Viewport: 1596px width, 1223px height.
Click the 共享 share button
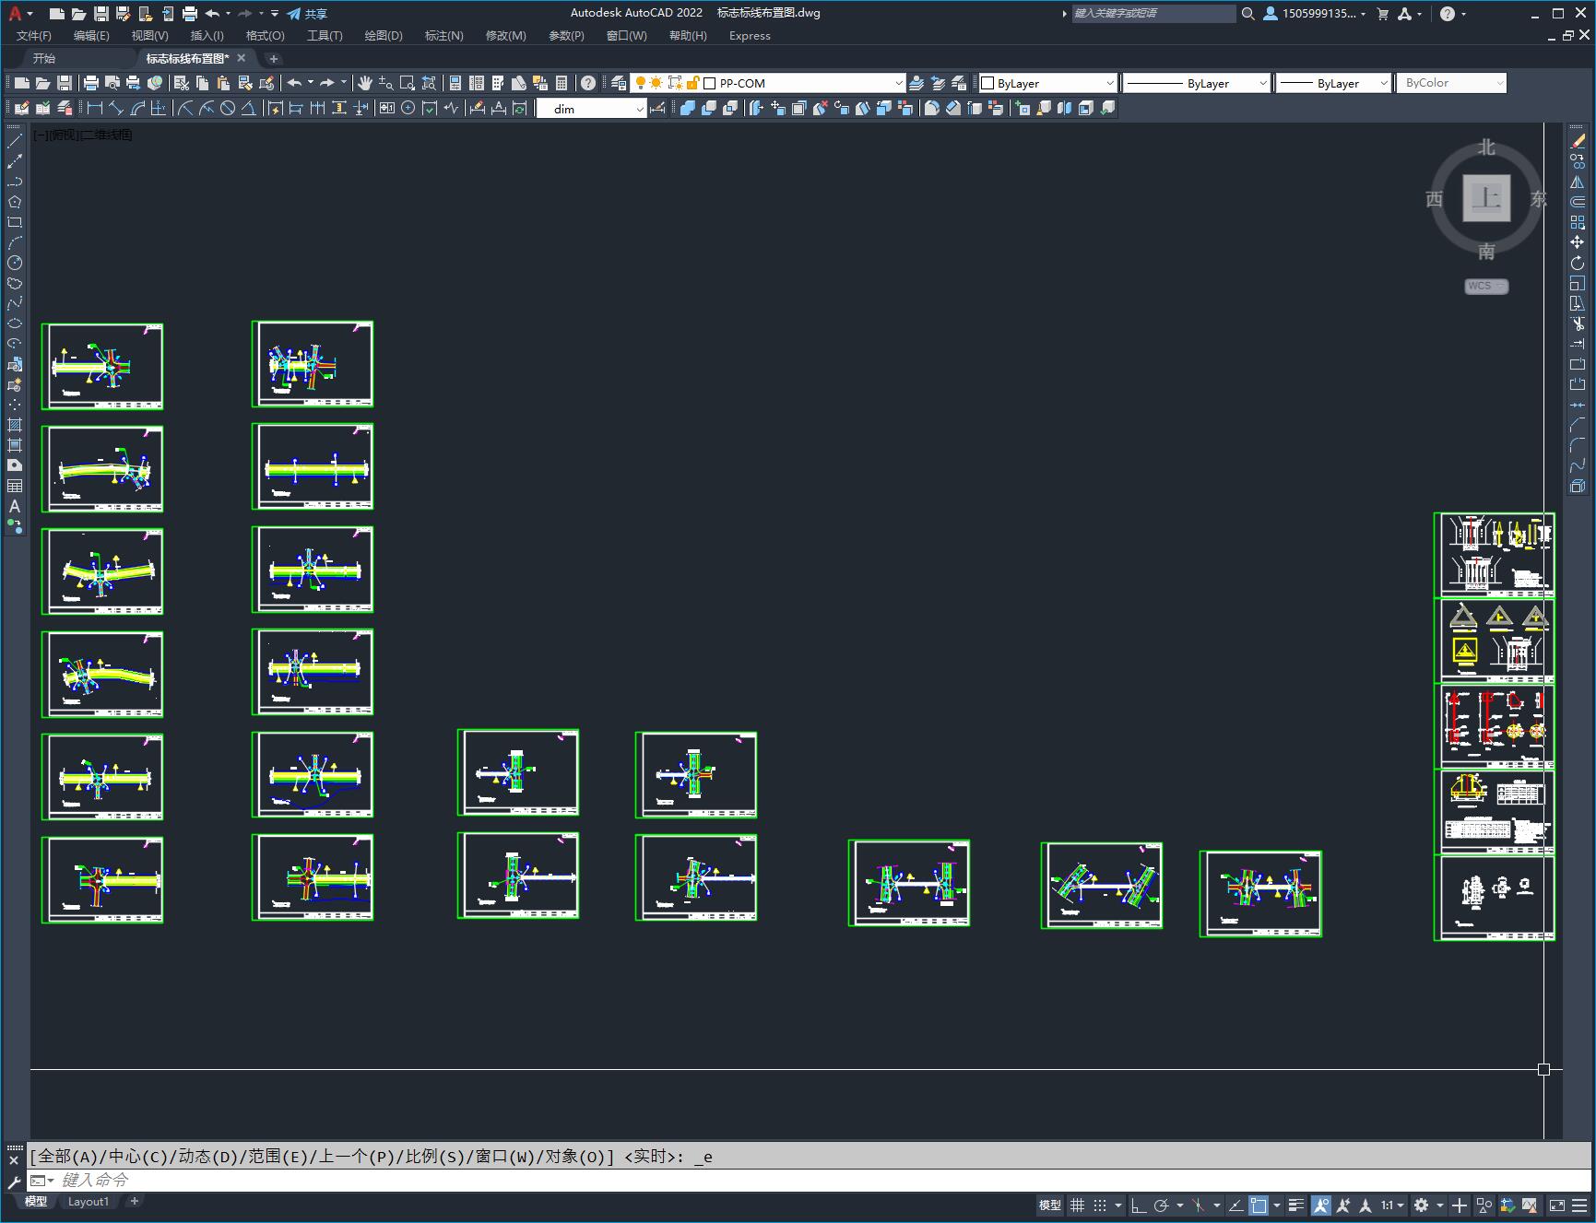tap(307, 14)
